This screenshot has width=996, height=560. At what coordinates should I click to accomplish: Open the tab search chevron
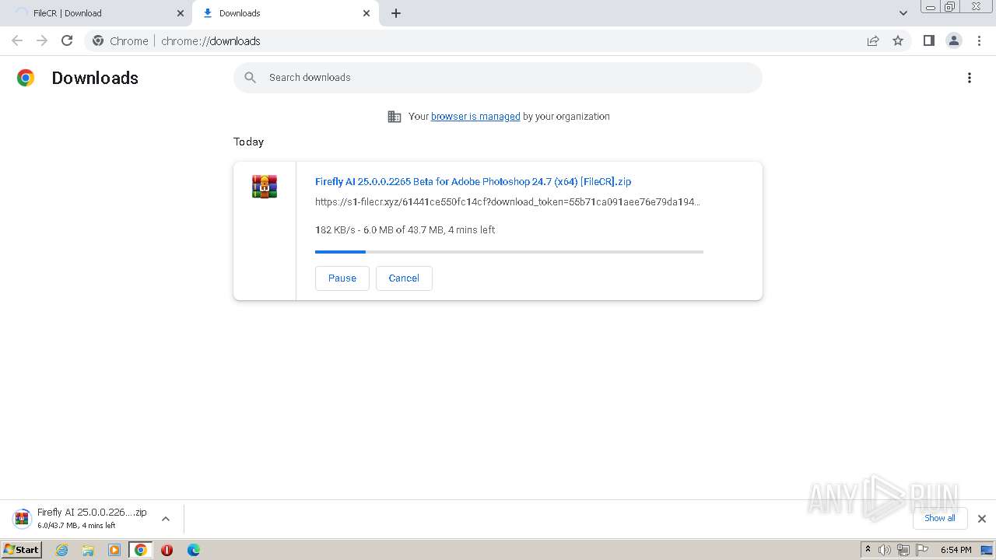tap(903, 13)
